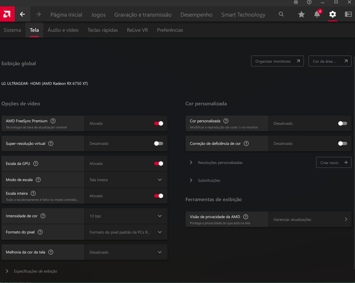Turn on Cor personalizada
This screenshot has width=355, height=283.
coord(342,123)
